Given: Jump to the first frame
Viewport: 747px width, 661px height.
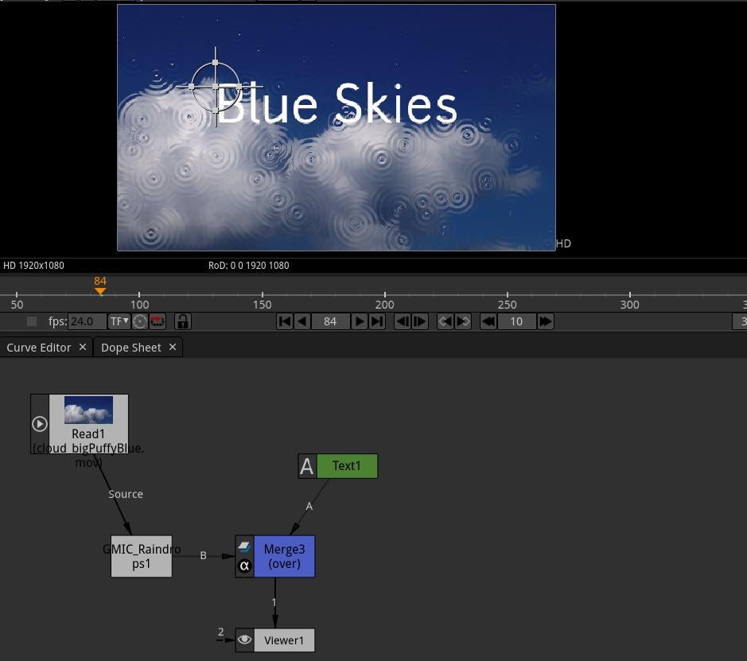Looking at the screenshot, I should click(284, 321).
